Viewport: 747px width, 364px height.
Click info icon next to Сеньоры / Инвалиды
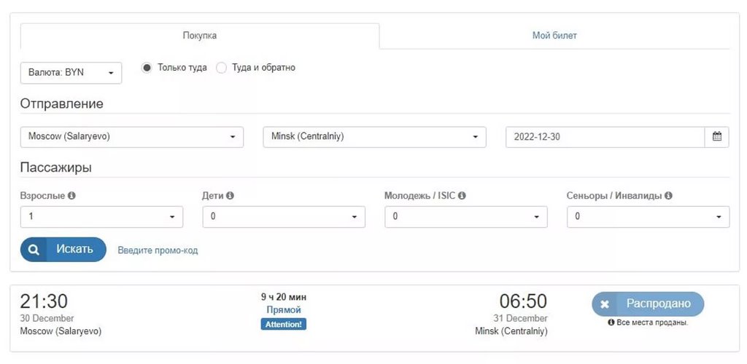click(x=668, y=196)
